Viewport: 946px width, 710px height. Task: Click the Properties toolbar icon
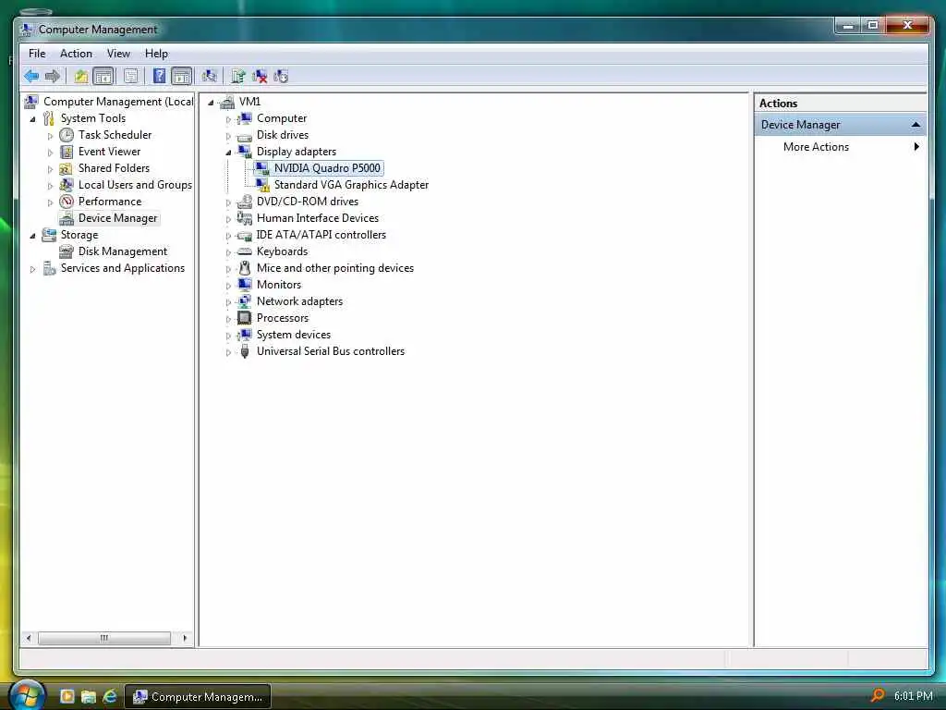click(130, 76)
